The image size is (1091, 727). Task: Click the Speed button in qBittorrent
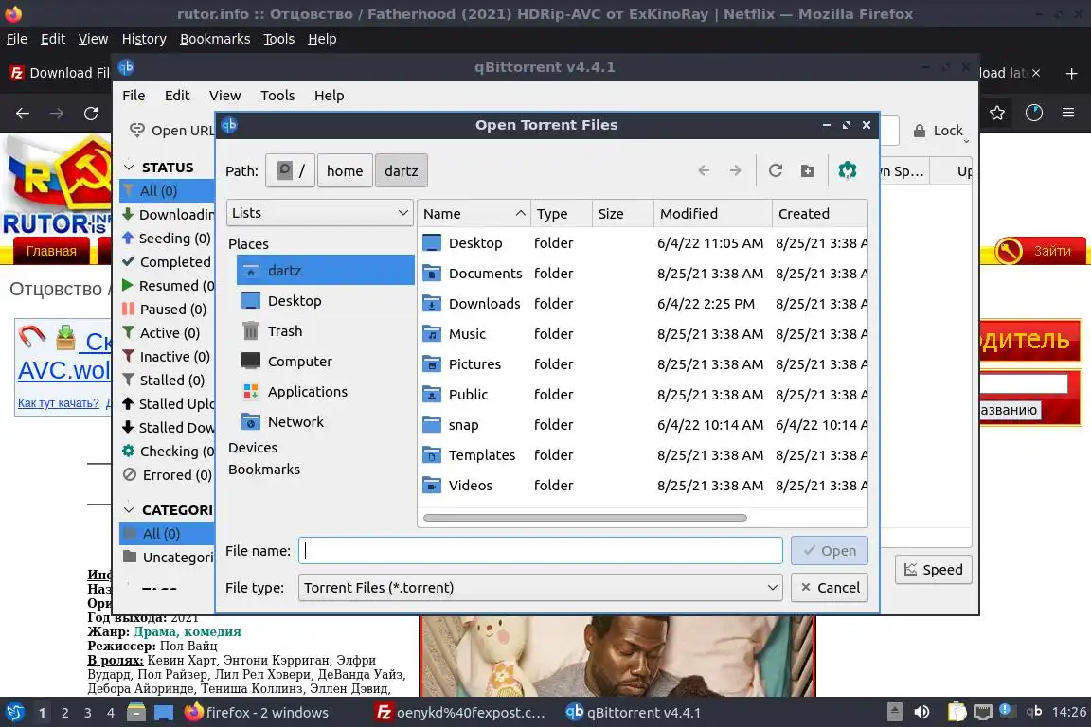[x=933, y=569]
